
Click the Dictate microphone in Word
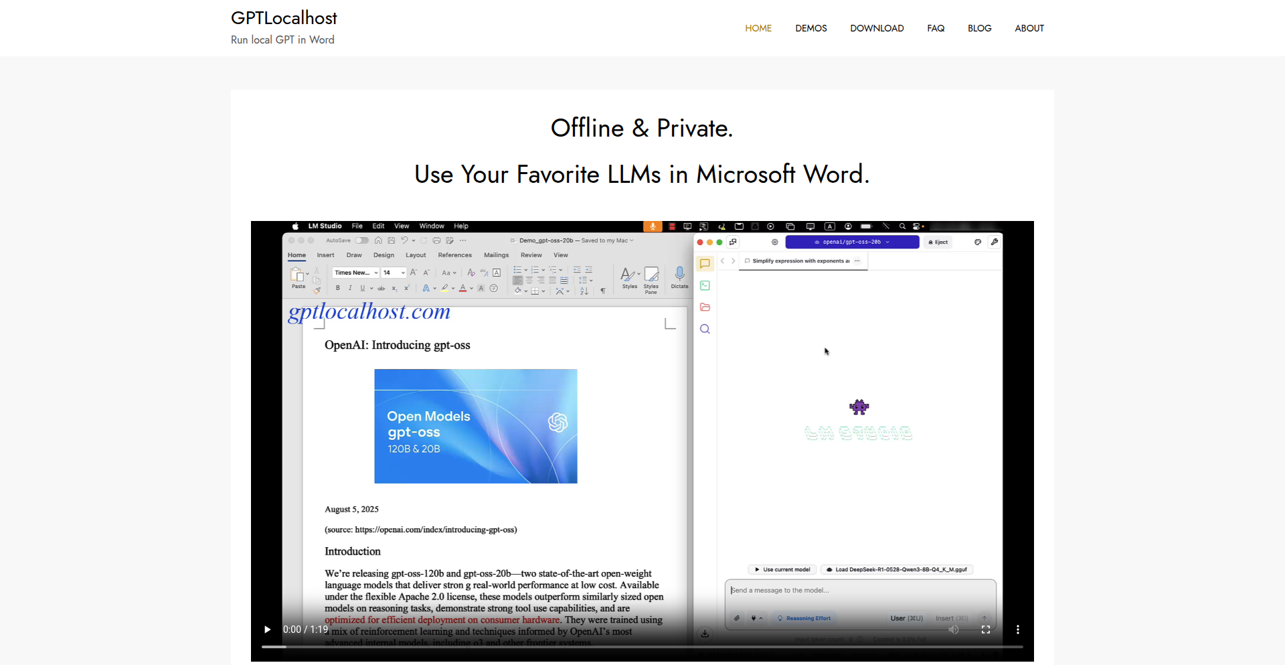pyautogui.click(x=679, y=278)
